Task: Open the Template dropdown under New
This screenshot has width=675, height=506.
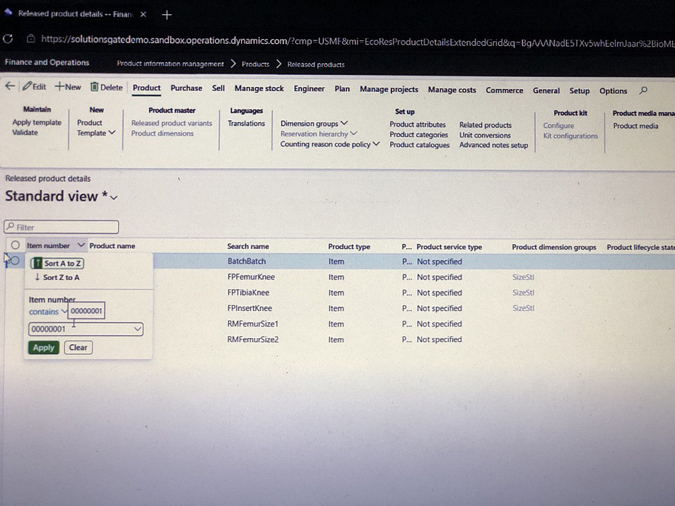Action: (x=96, y=133)
